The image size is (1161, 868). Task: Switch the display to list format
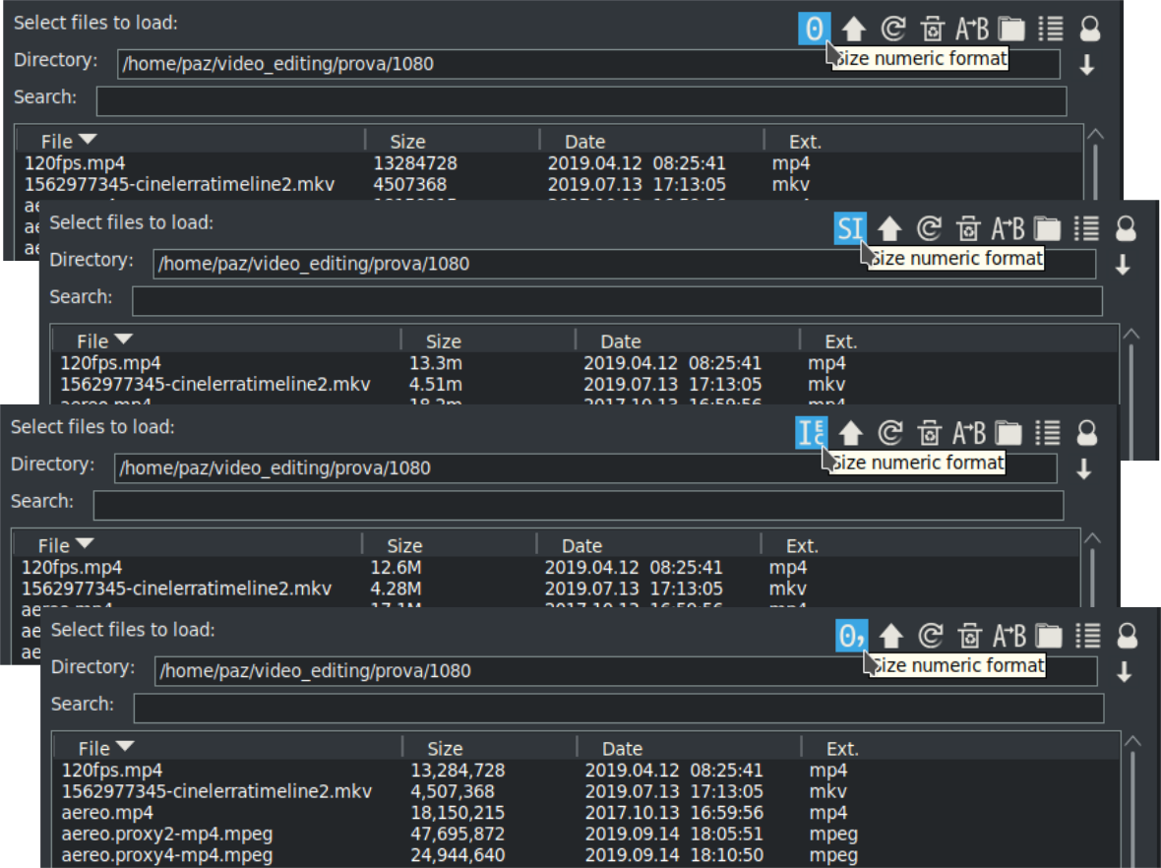(x=1089, y=637)
